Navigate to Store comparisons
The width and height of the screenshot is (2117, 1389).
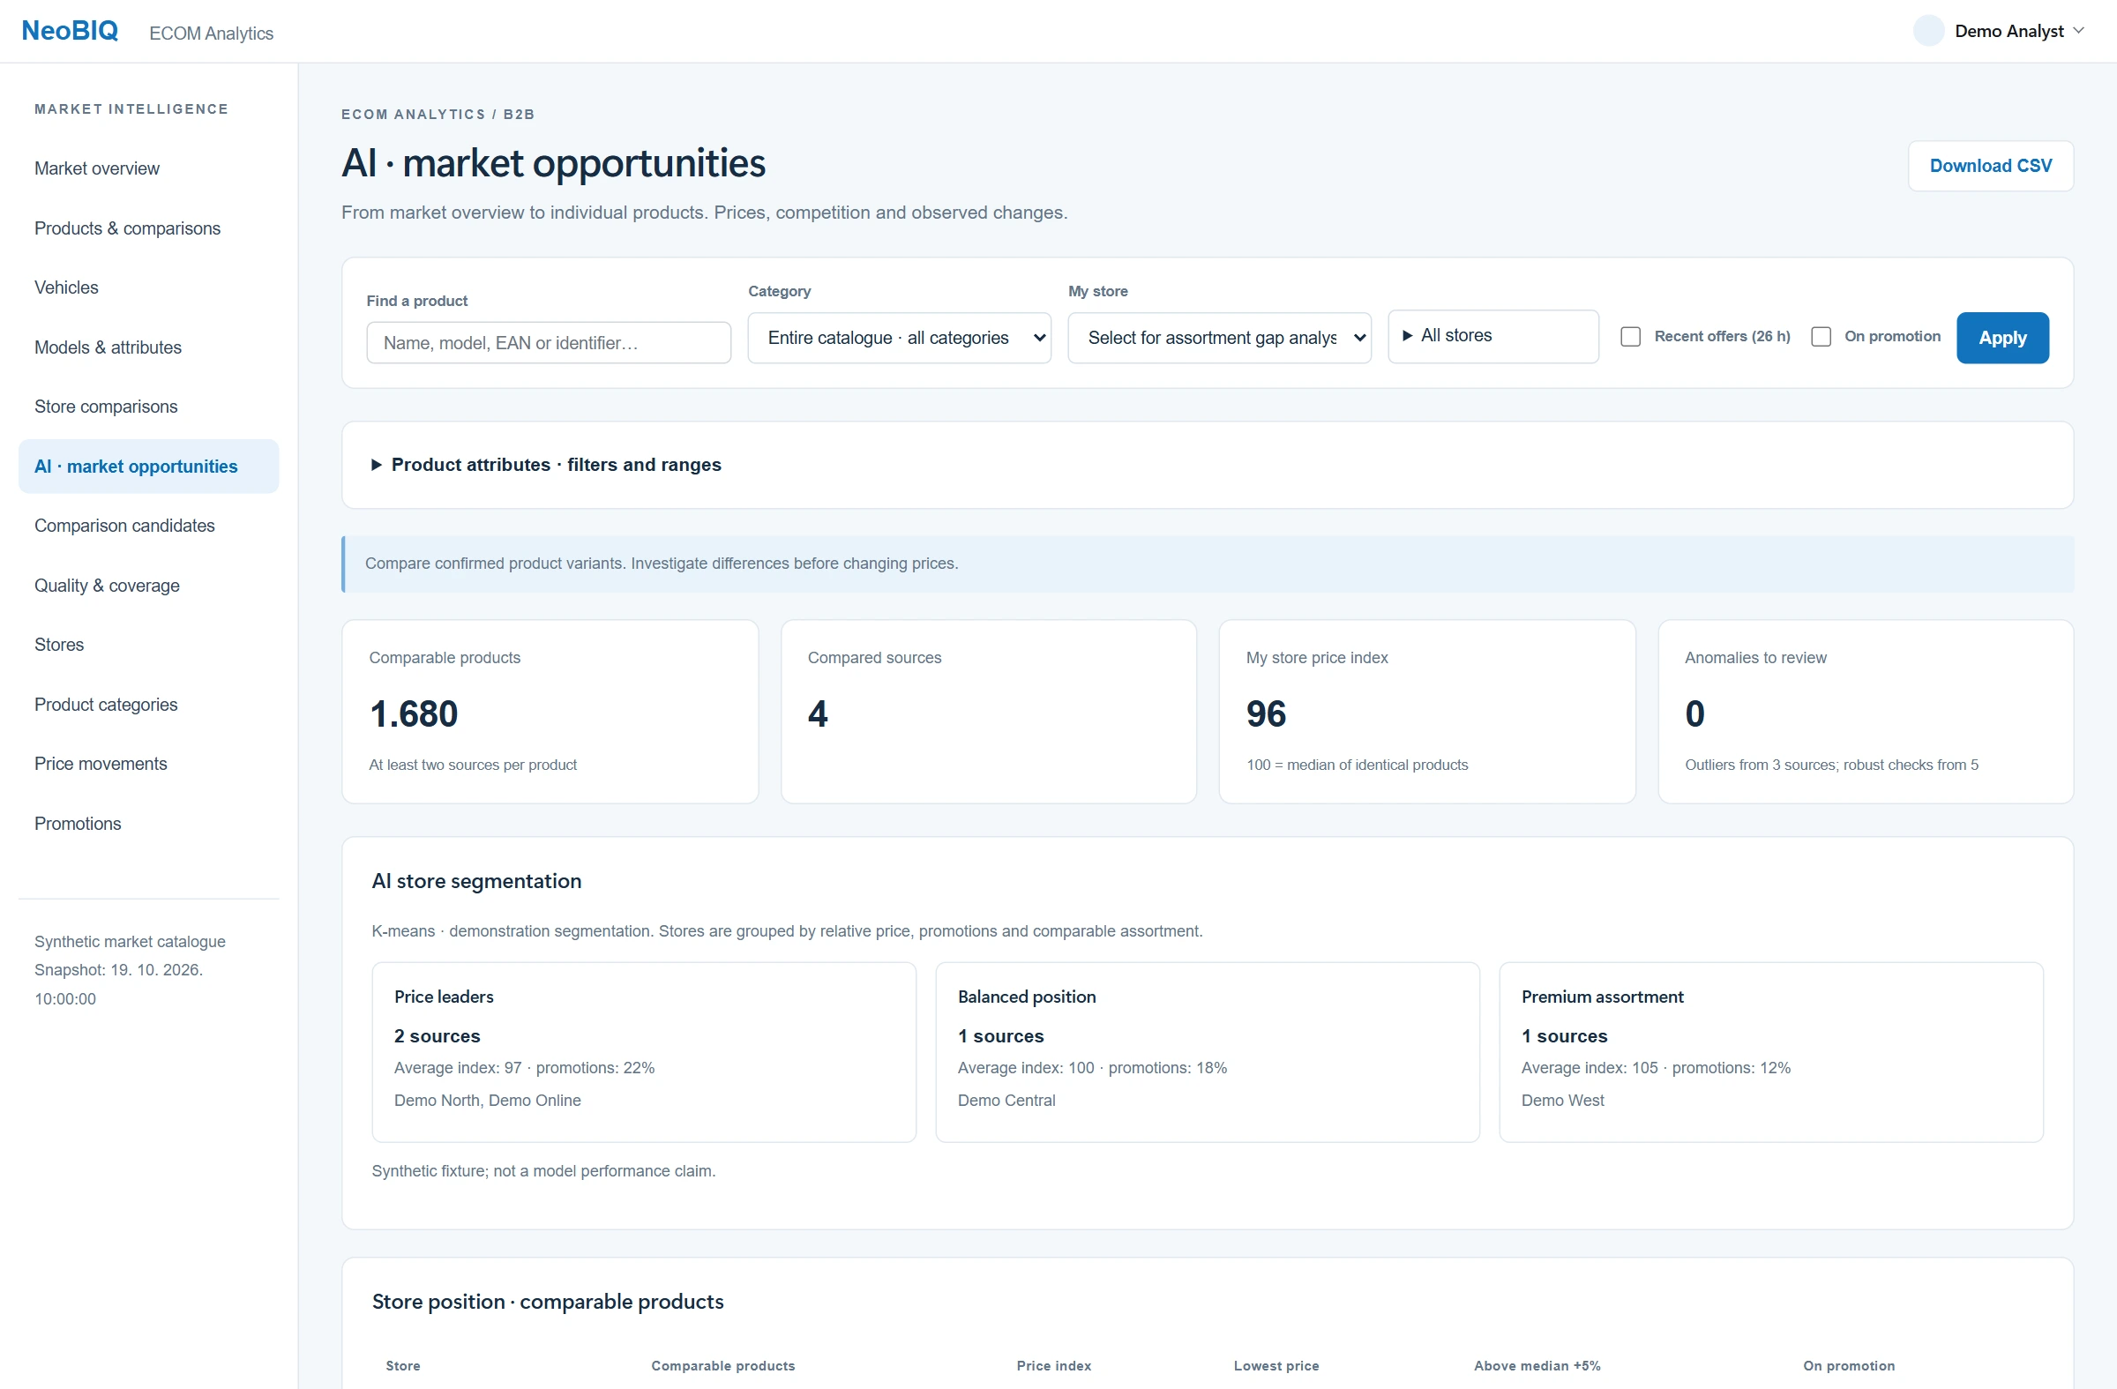106,407
